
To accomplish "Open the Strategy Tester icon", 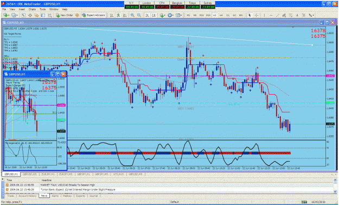I will (50, 15).
